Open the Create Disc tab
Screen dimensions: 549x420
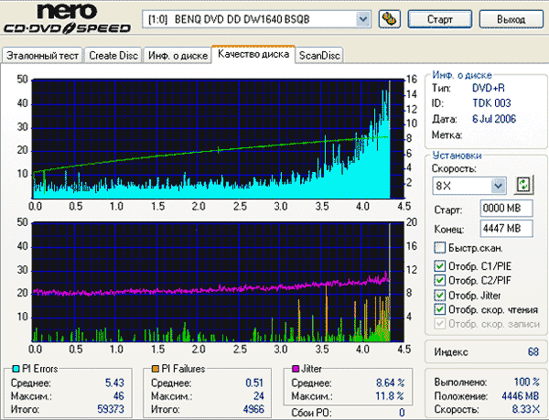113,56
